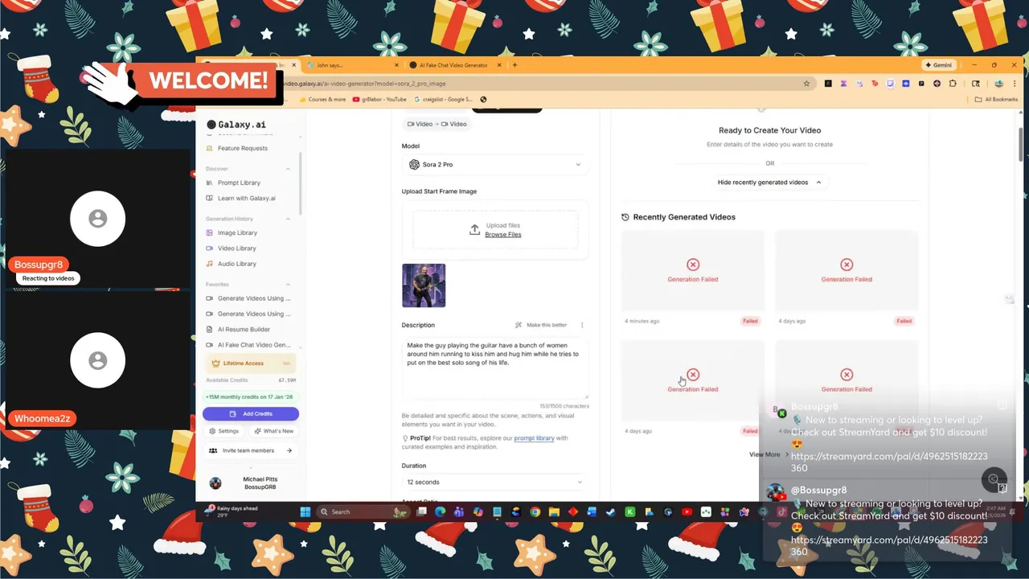Hide recently generated videos
The height and width of the screenshot is (579, 1029).
tap(769, 182)
